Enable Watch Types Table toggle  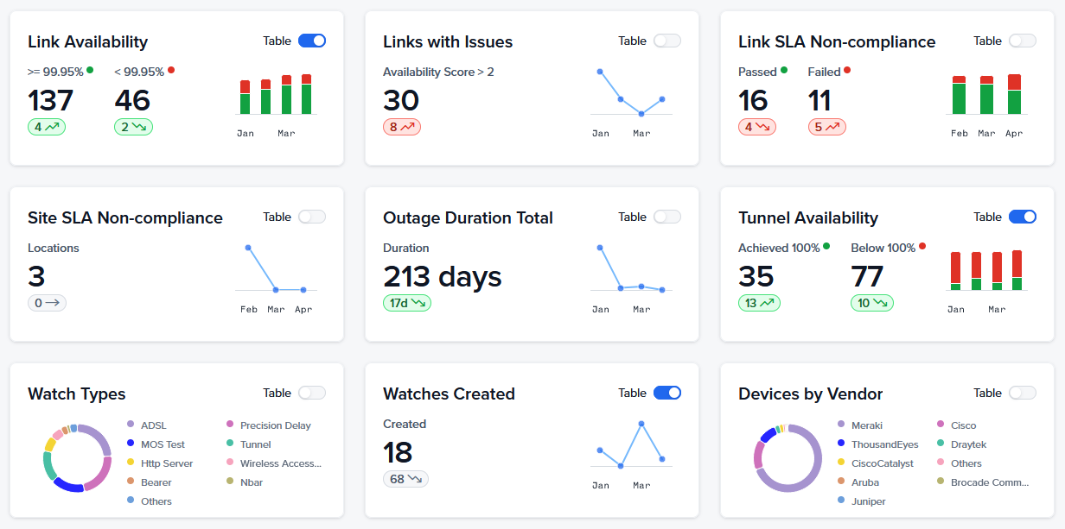point(312,393)
